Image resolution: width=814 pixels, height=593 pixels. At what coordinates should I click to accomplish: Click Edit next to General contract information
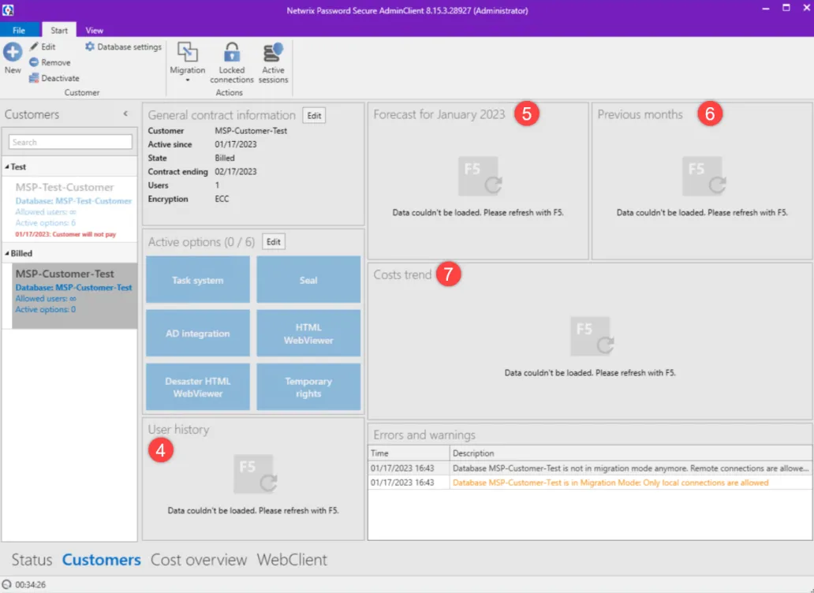(314, 115)
